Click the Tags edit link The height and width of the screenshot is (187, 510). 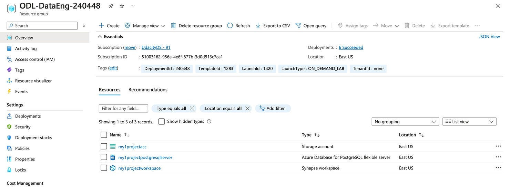tap(113, 68)
